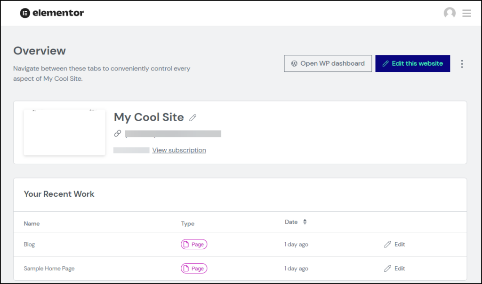
Task: Click the link icon next to the site URL
Action: pos(117,133)
